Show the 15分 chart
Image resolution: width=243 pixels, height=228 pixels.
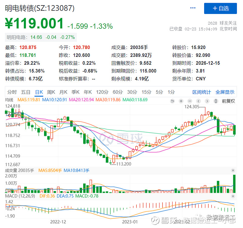(x=146, y=92)
